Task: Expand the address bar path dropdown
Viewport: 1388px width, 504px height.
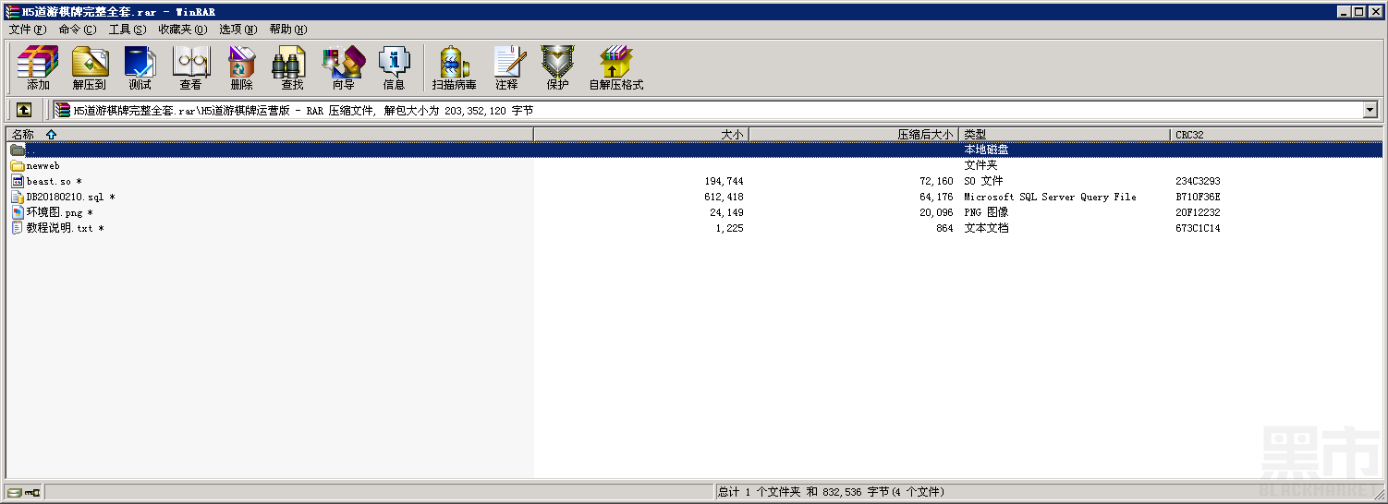Action: [x=1370, y=110]
